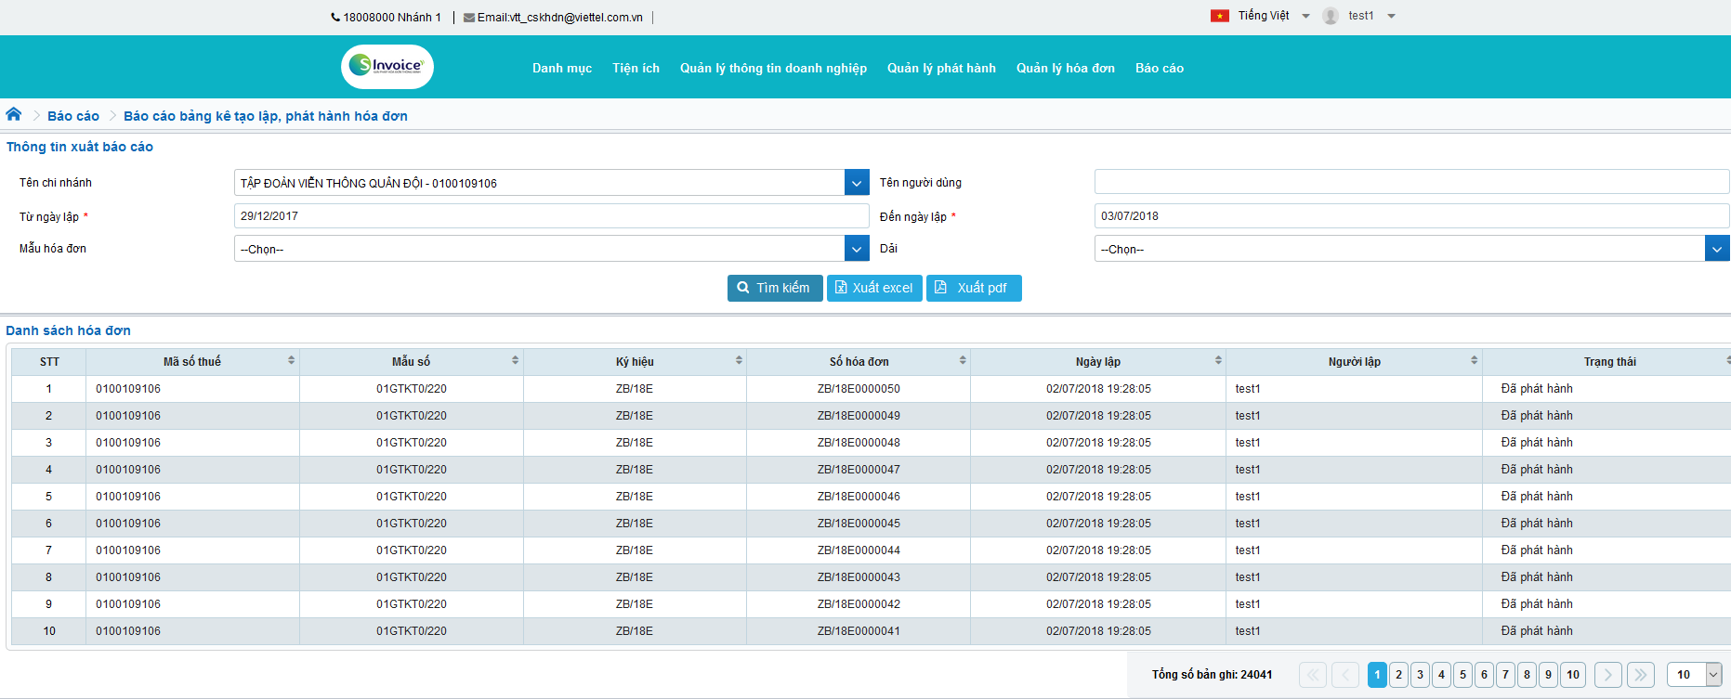Click the SInvoice logo
This screenshot has height=699, width=1731.
[x=387, y=66]
